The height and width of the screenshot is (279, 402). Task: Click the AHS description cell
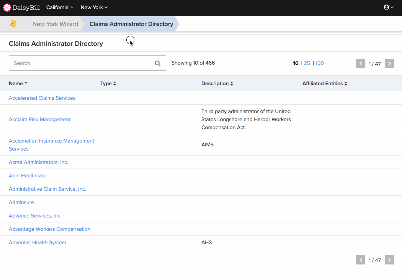[207, 242]
